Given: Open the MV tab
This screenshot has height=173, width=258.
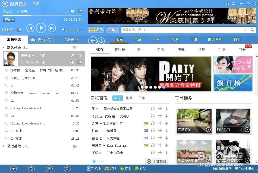Looking at the screenshot, I should pyautogui.click(x=156, y=39).
